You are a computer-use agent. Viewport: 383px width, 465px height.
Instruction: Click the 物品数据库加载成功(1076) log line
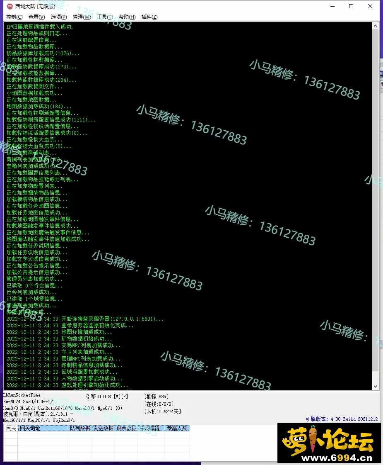point(43,54)
